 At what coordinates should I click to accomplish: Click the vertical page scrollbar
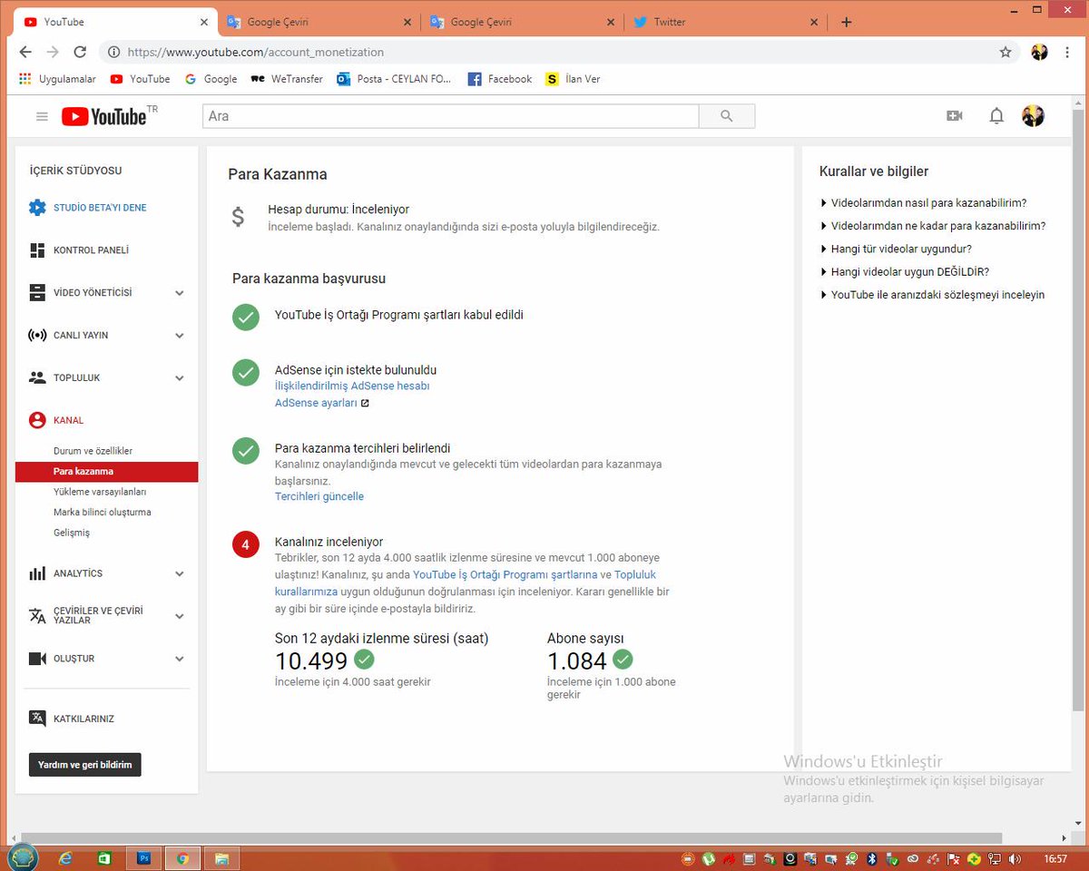1078,408
